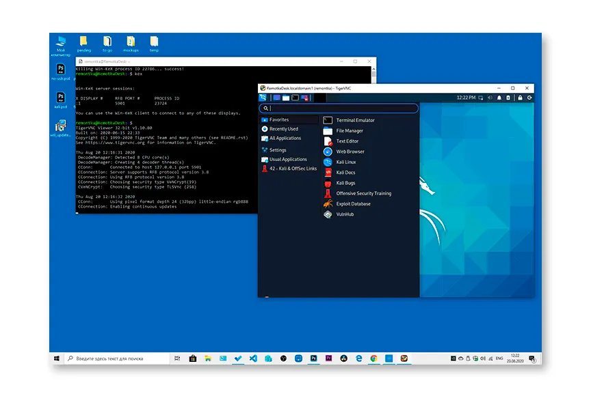Open File Explorer from the taskbar

point(208,358)
